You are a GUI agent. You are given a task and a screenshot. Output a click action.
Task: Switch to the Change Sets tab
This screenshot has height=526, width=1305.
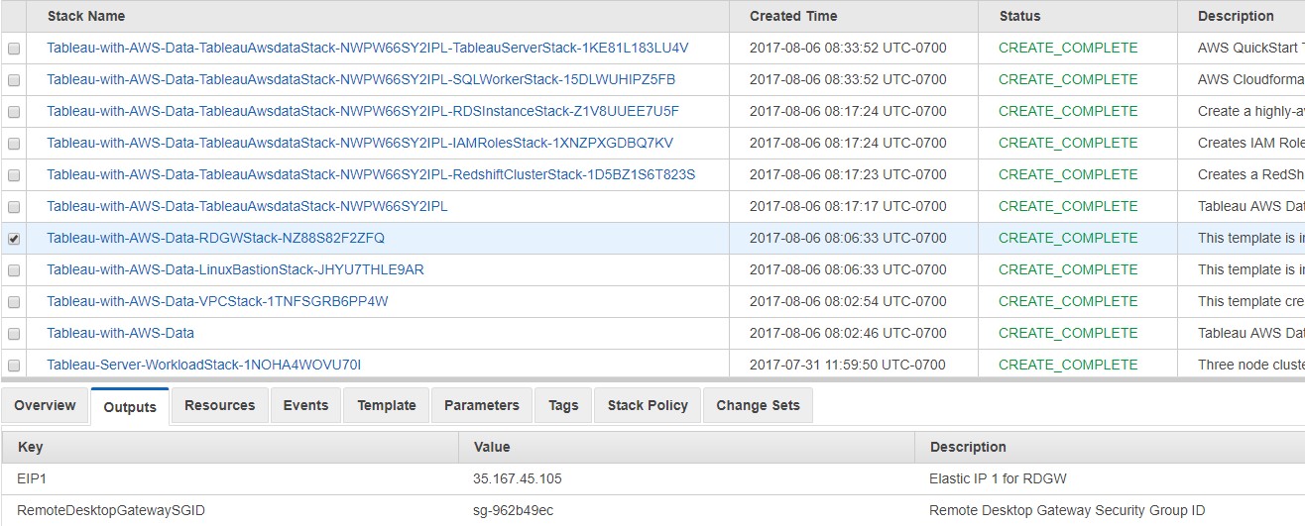pyautogui.click(x=758, y=405)
